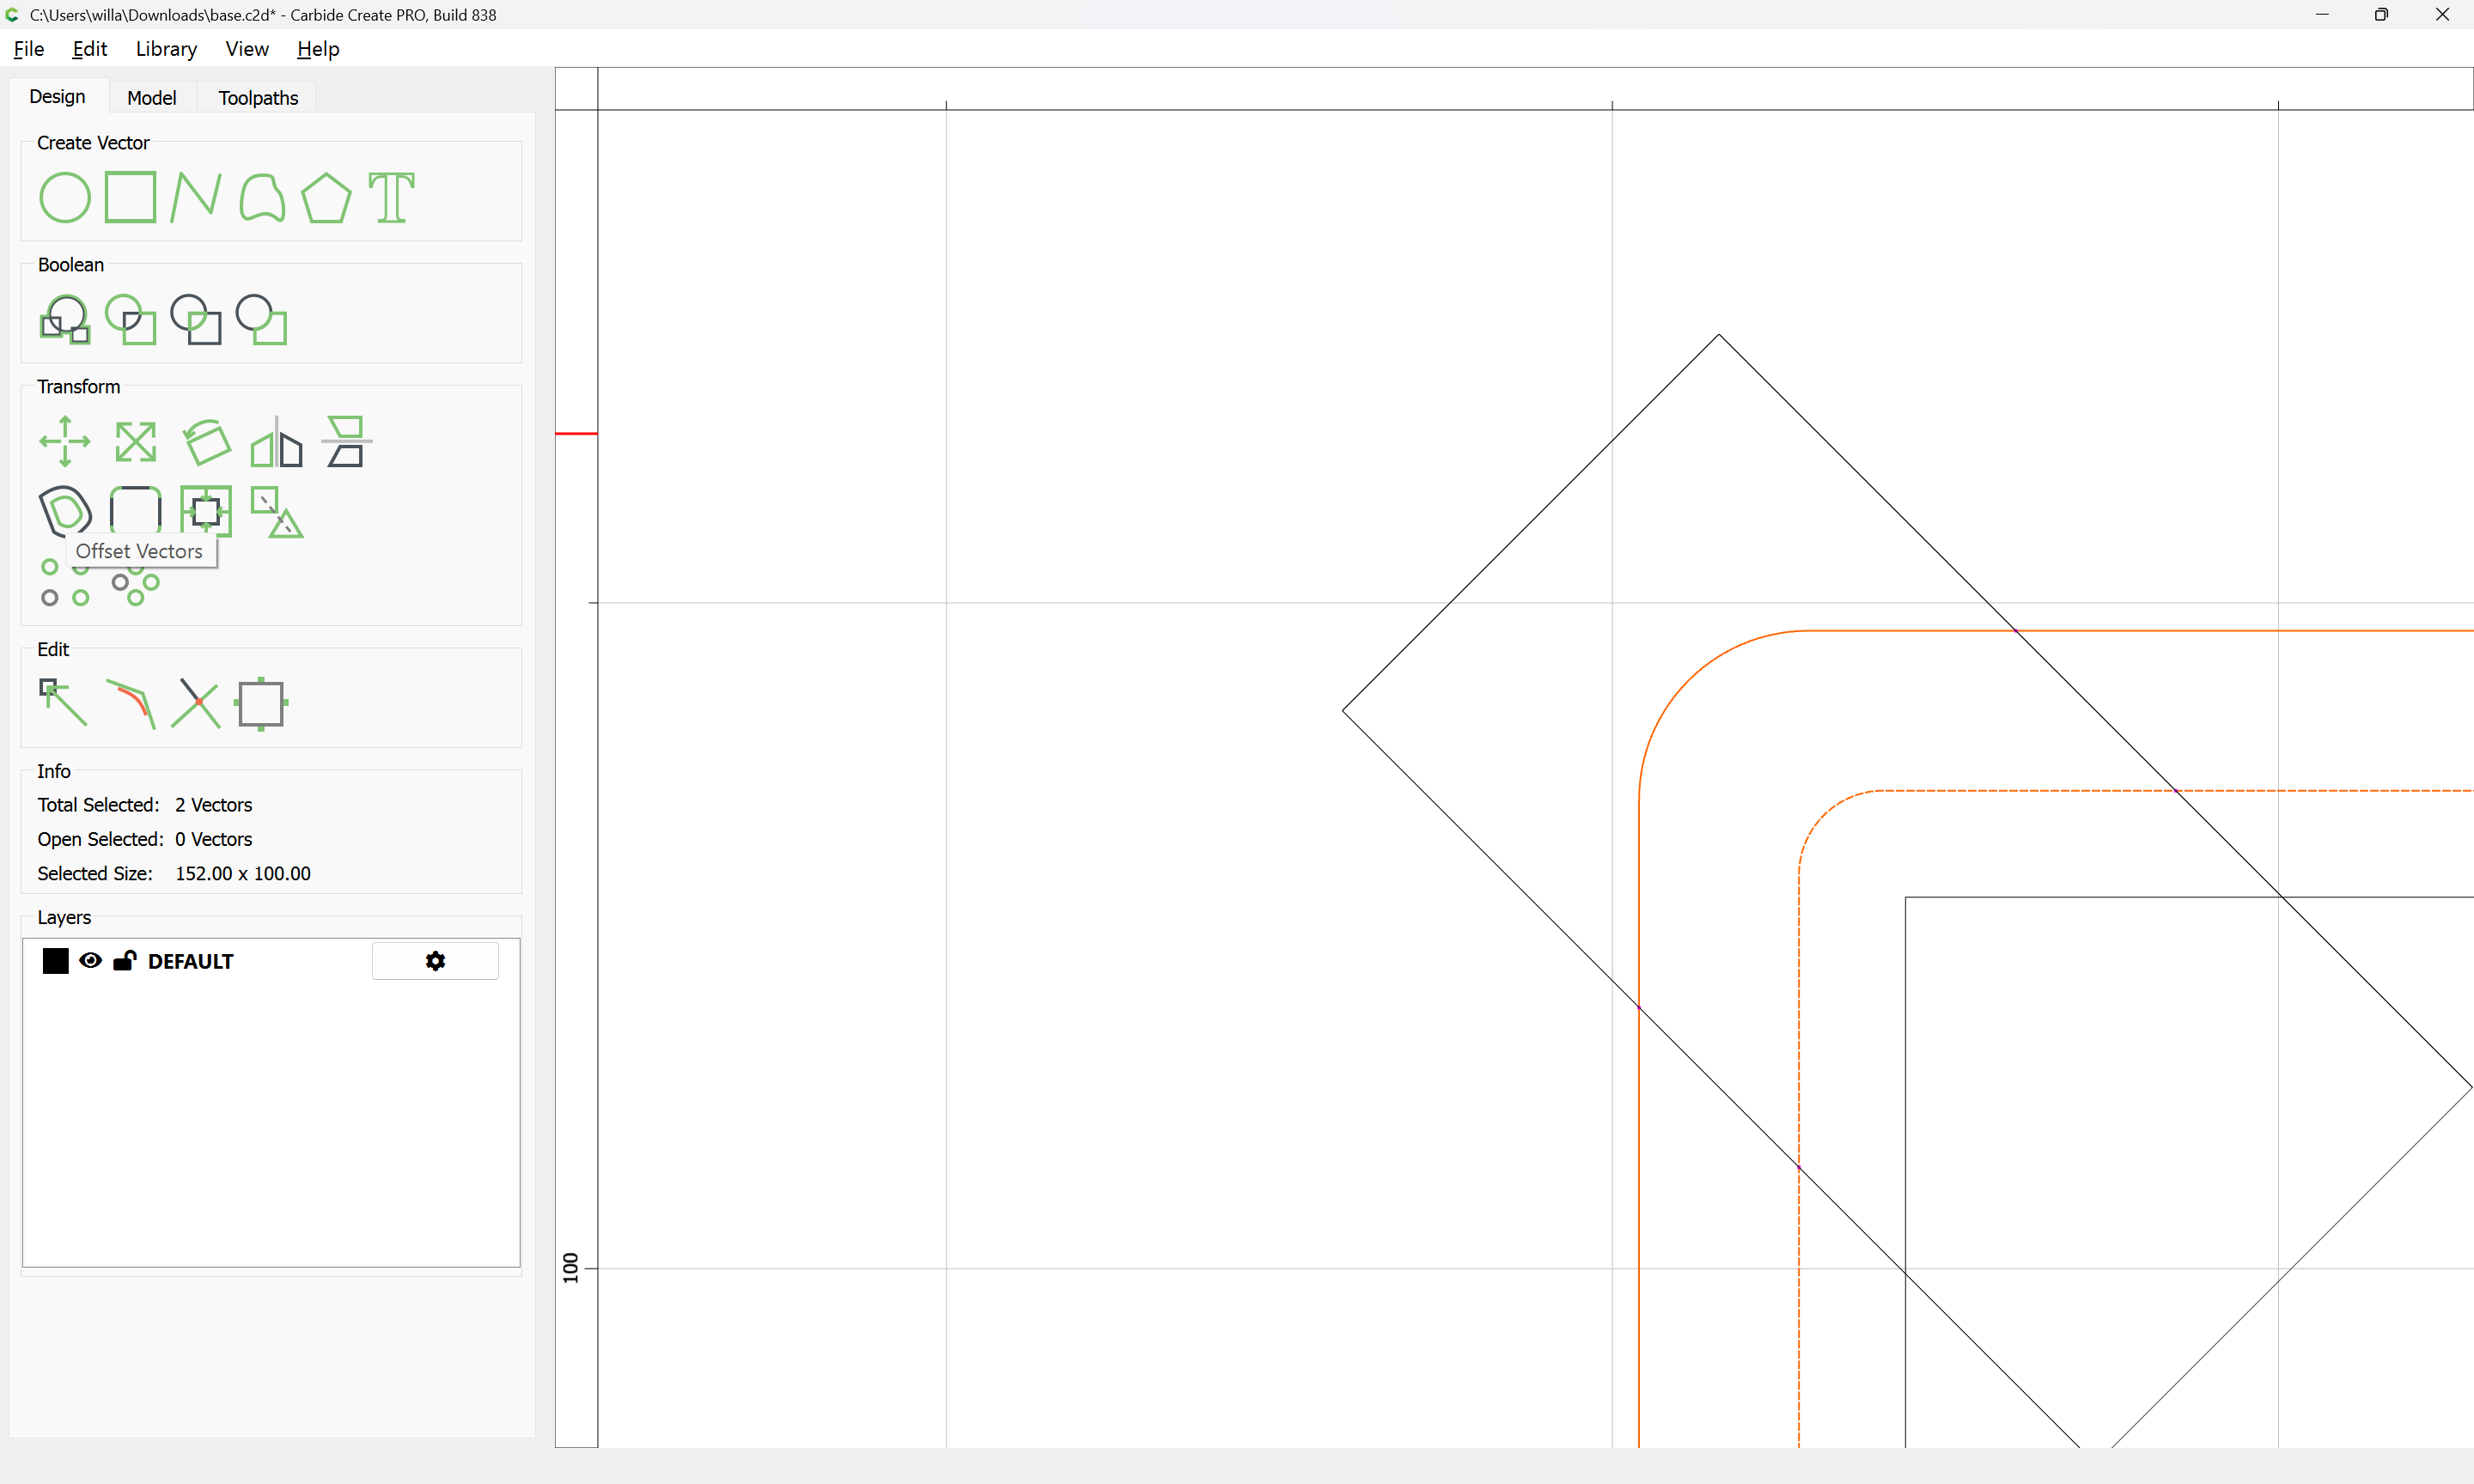Image resolution: width=2474 pixels, height=1484 pixels.
Task: Toggle visibility of the DEFAULT layer
Action: 90,961
